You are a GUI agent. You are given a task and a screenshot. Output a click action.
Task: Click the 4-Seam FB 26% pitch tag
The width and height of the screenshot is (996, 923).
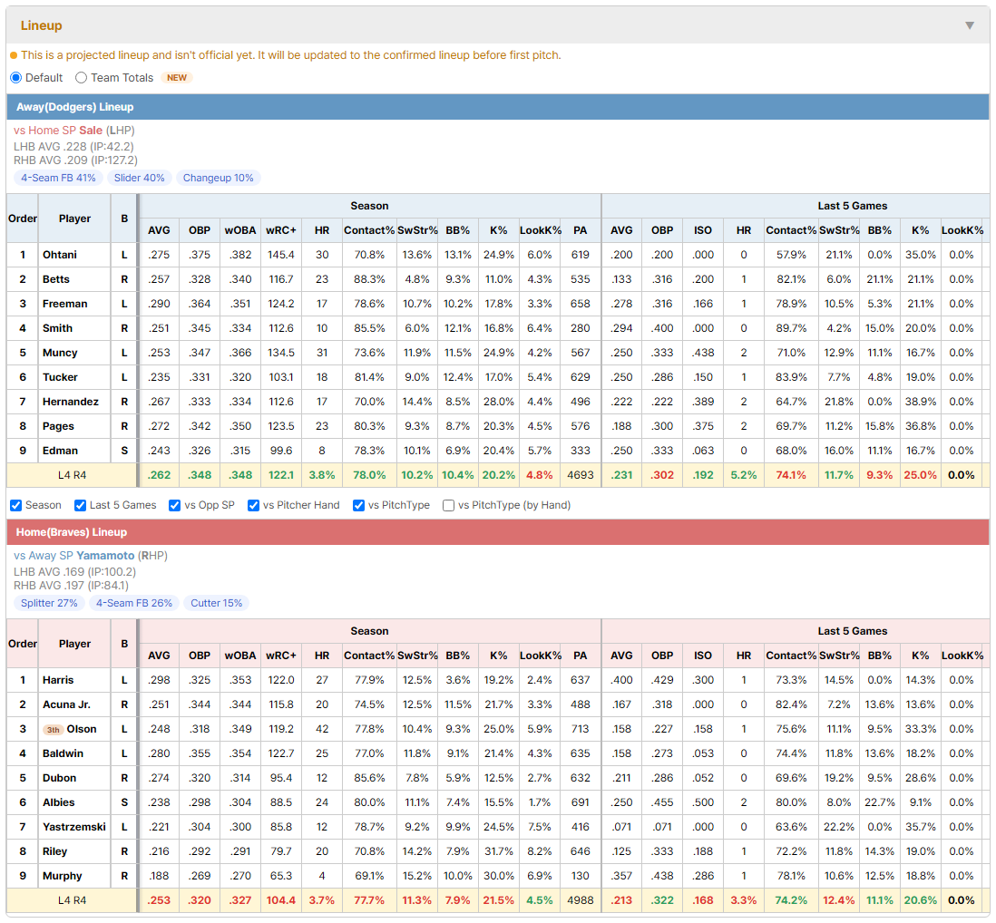click(134, 603)
